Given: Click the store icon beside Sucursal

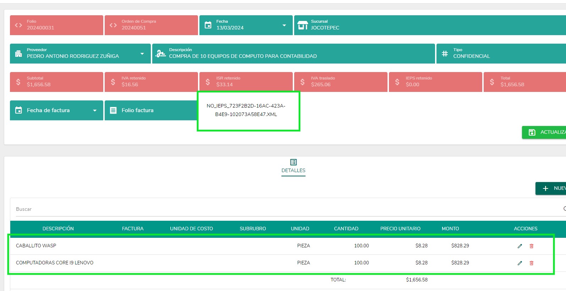Looking at the screenshot, I should (303, 25).
